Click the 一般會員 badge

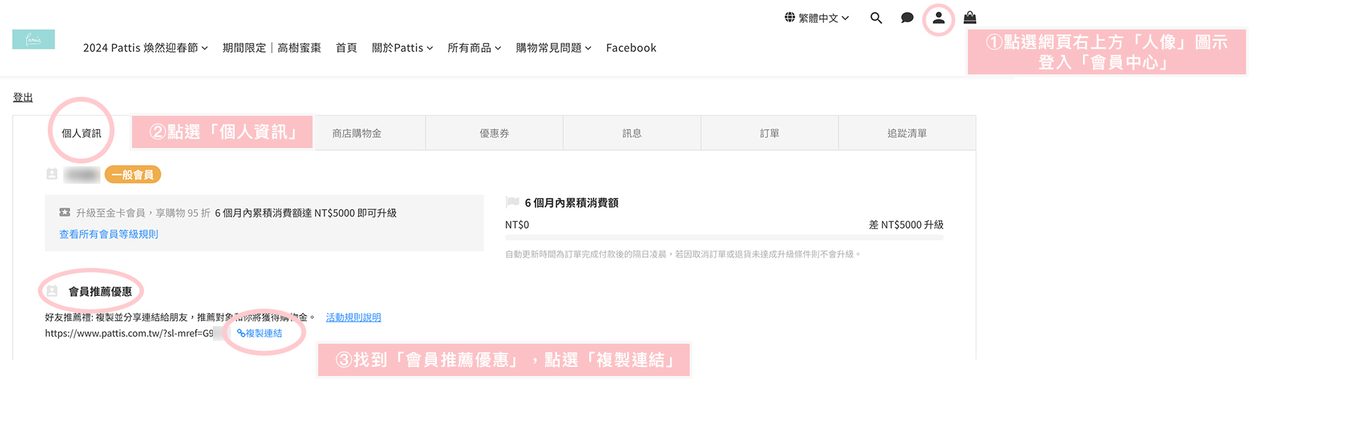(x=133, y=175)
